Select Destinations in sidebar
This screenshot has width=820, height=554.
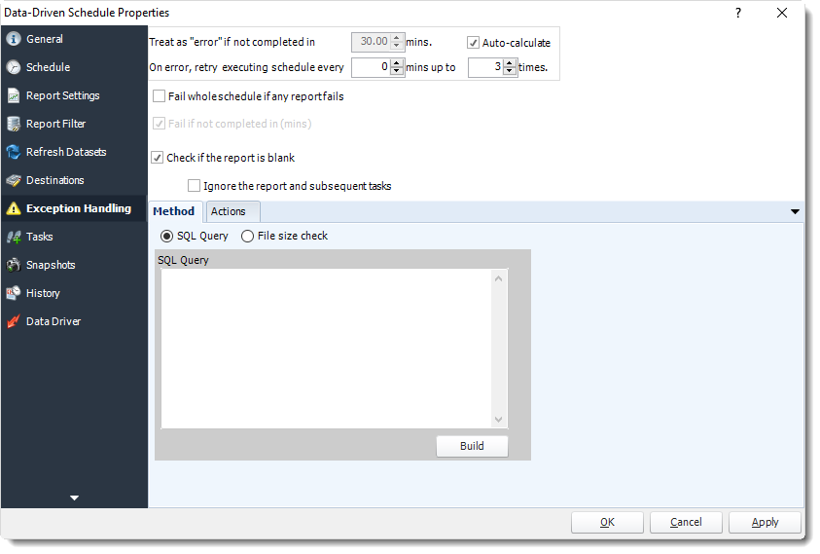pyautogui.click(x=54, y=180)
